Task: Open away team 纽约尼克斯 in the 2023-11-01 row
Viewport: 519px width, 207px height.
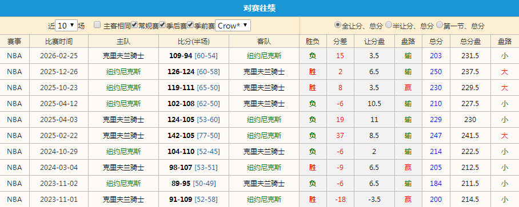Action: (264, 200)
